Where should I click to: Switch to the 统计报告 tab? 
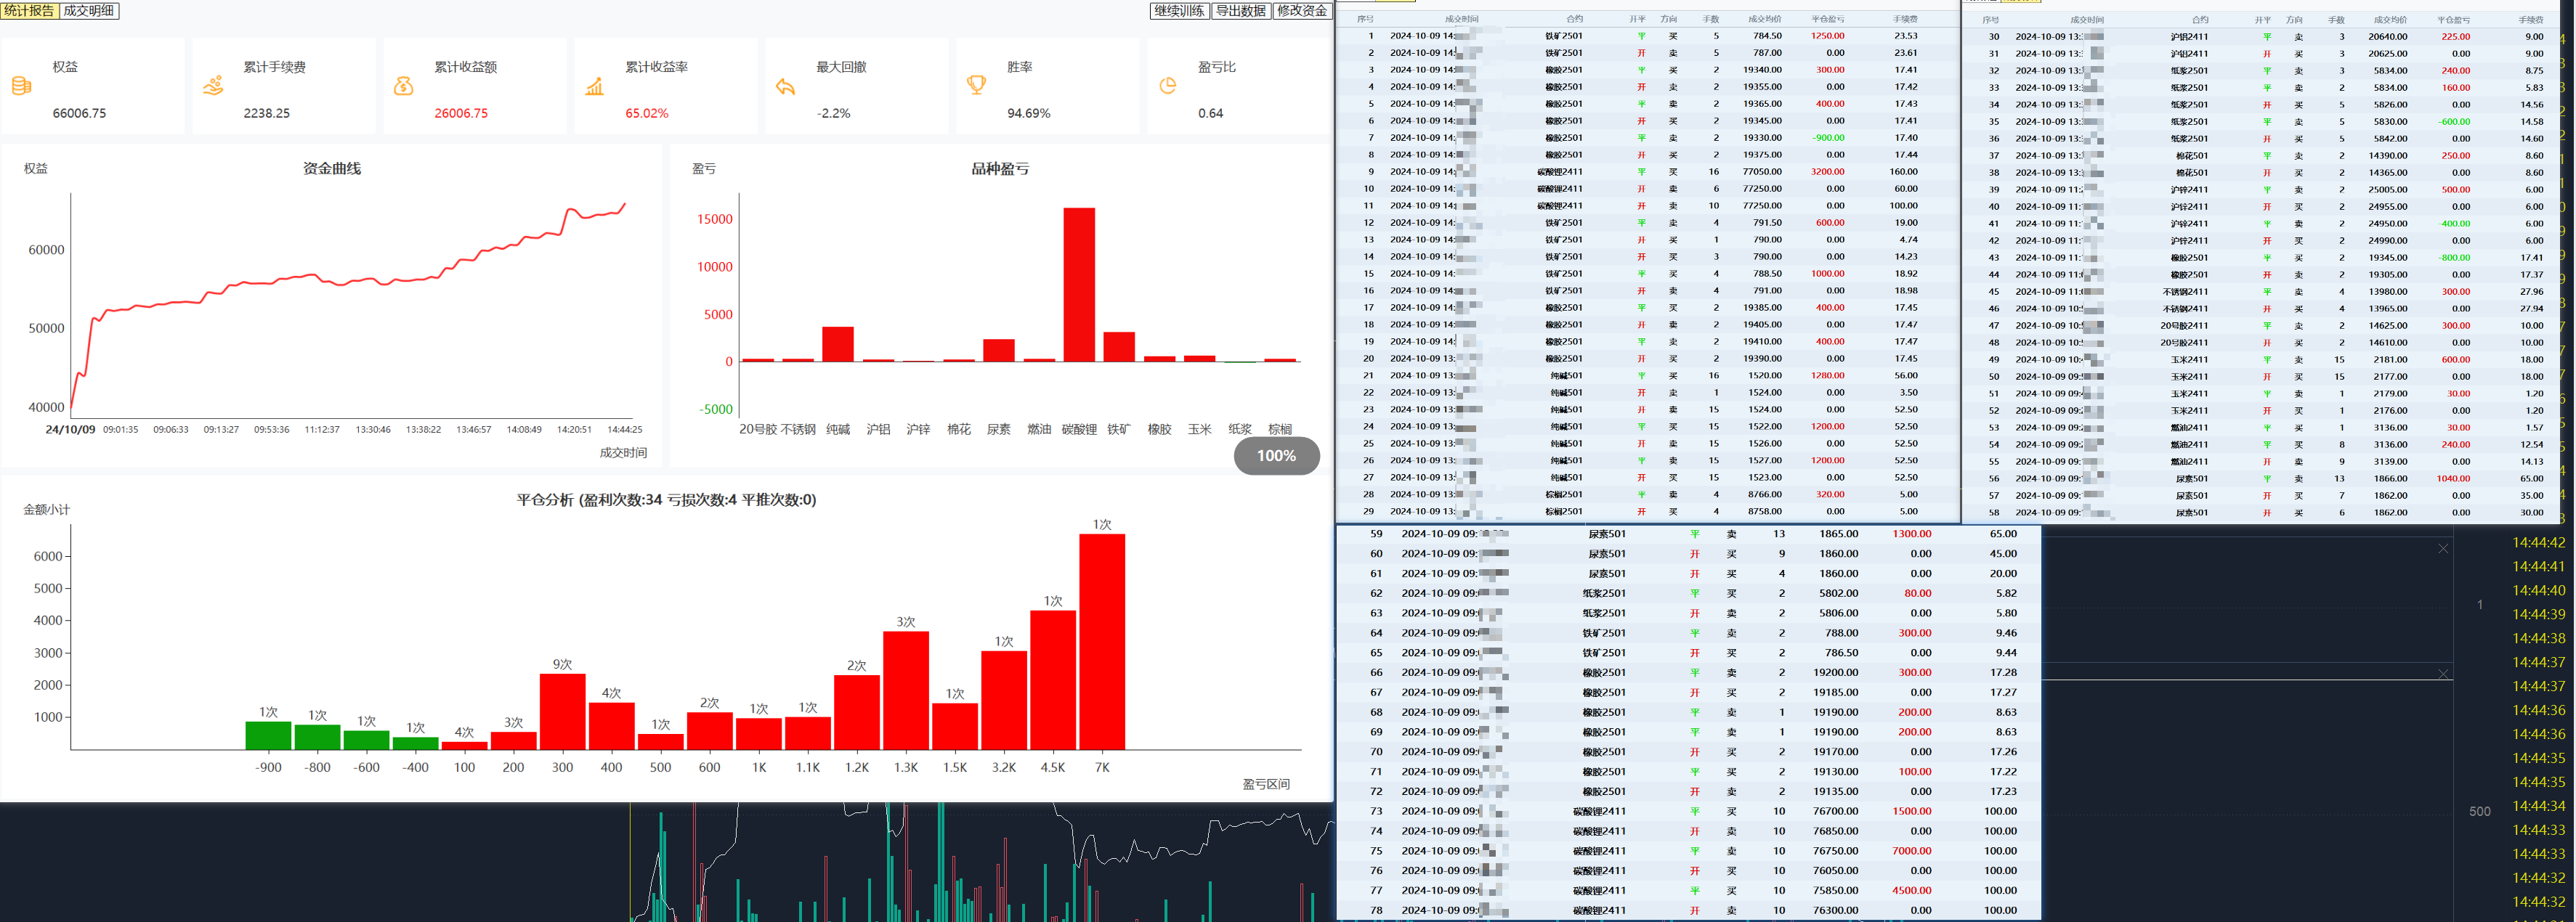click(x=29, y=11)
